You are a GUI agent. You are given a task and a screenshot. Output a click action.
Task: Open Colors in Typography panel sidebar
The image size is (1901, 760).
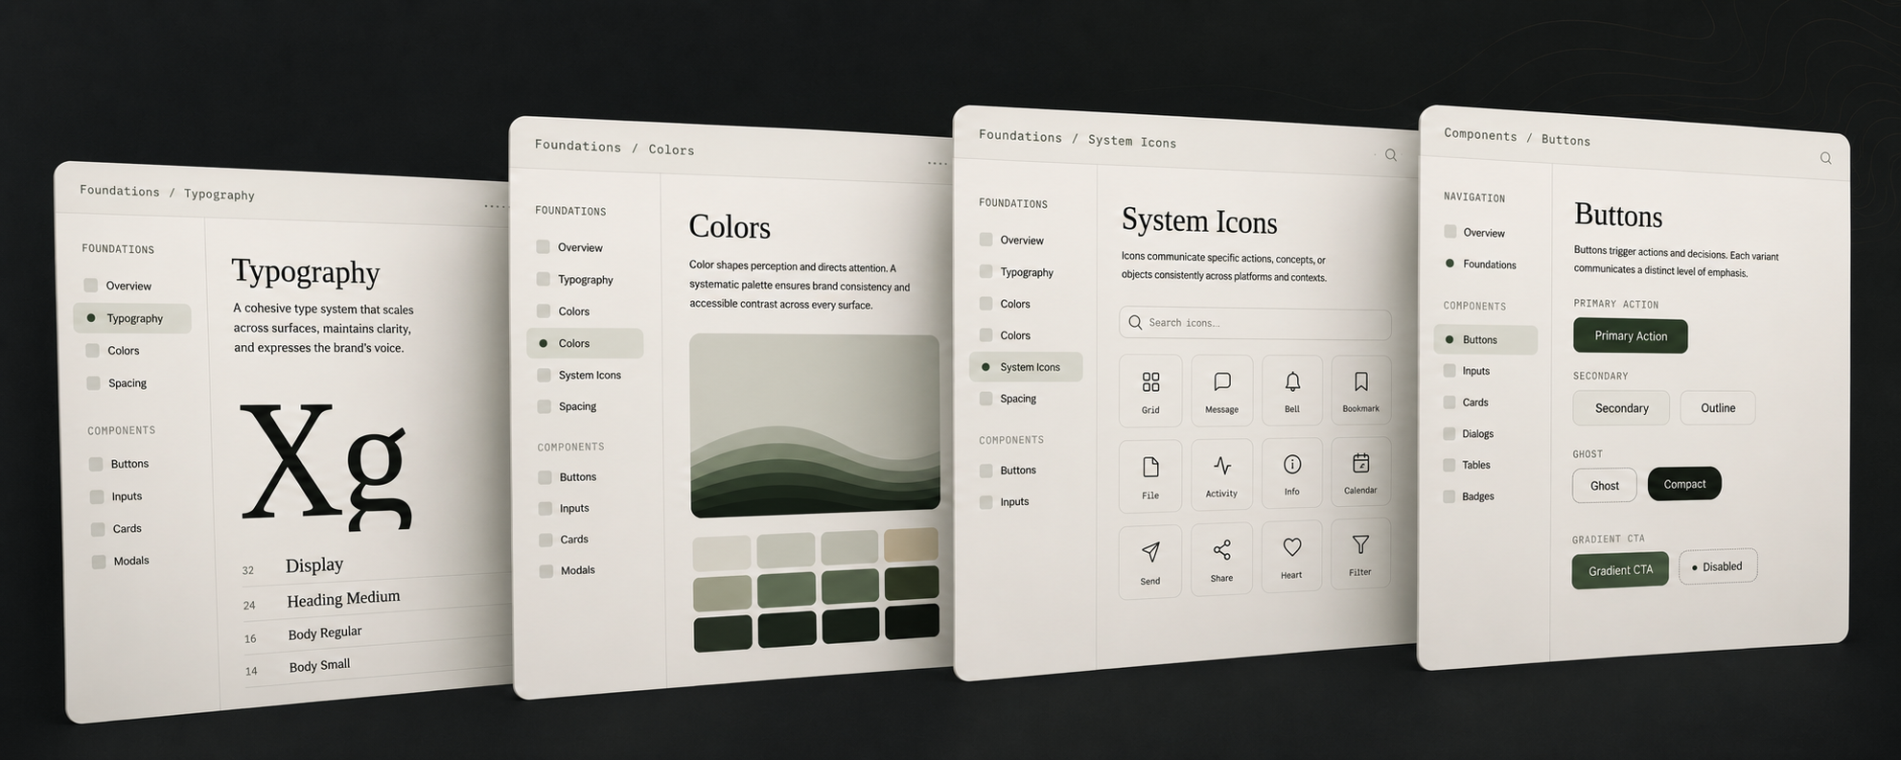click(123, 351)
